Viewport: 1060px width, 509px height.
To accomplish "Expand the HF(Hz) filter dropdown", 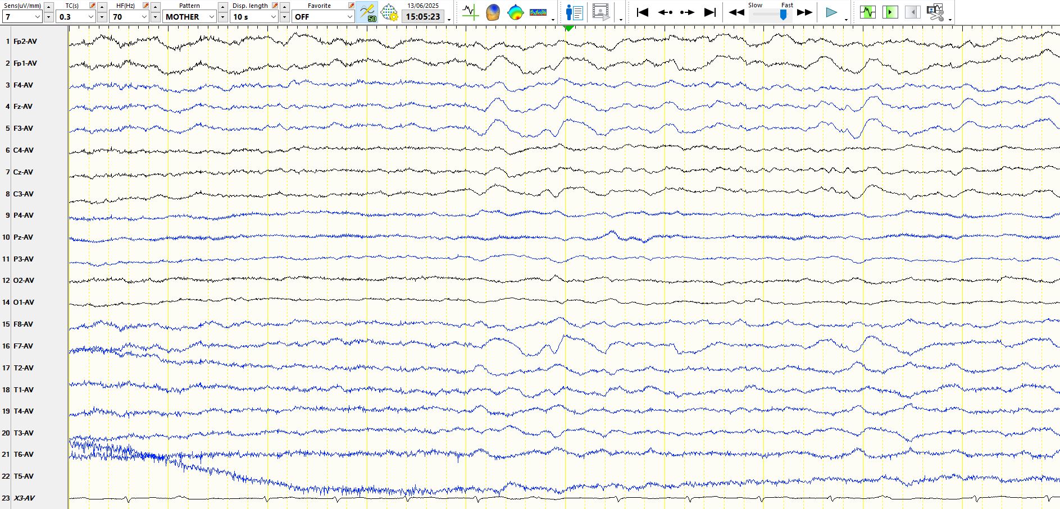I will pyautogui.click(x=144, y=17).
